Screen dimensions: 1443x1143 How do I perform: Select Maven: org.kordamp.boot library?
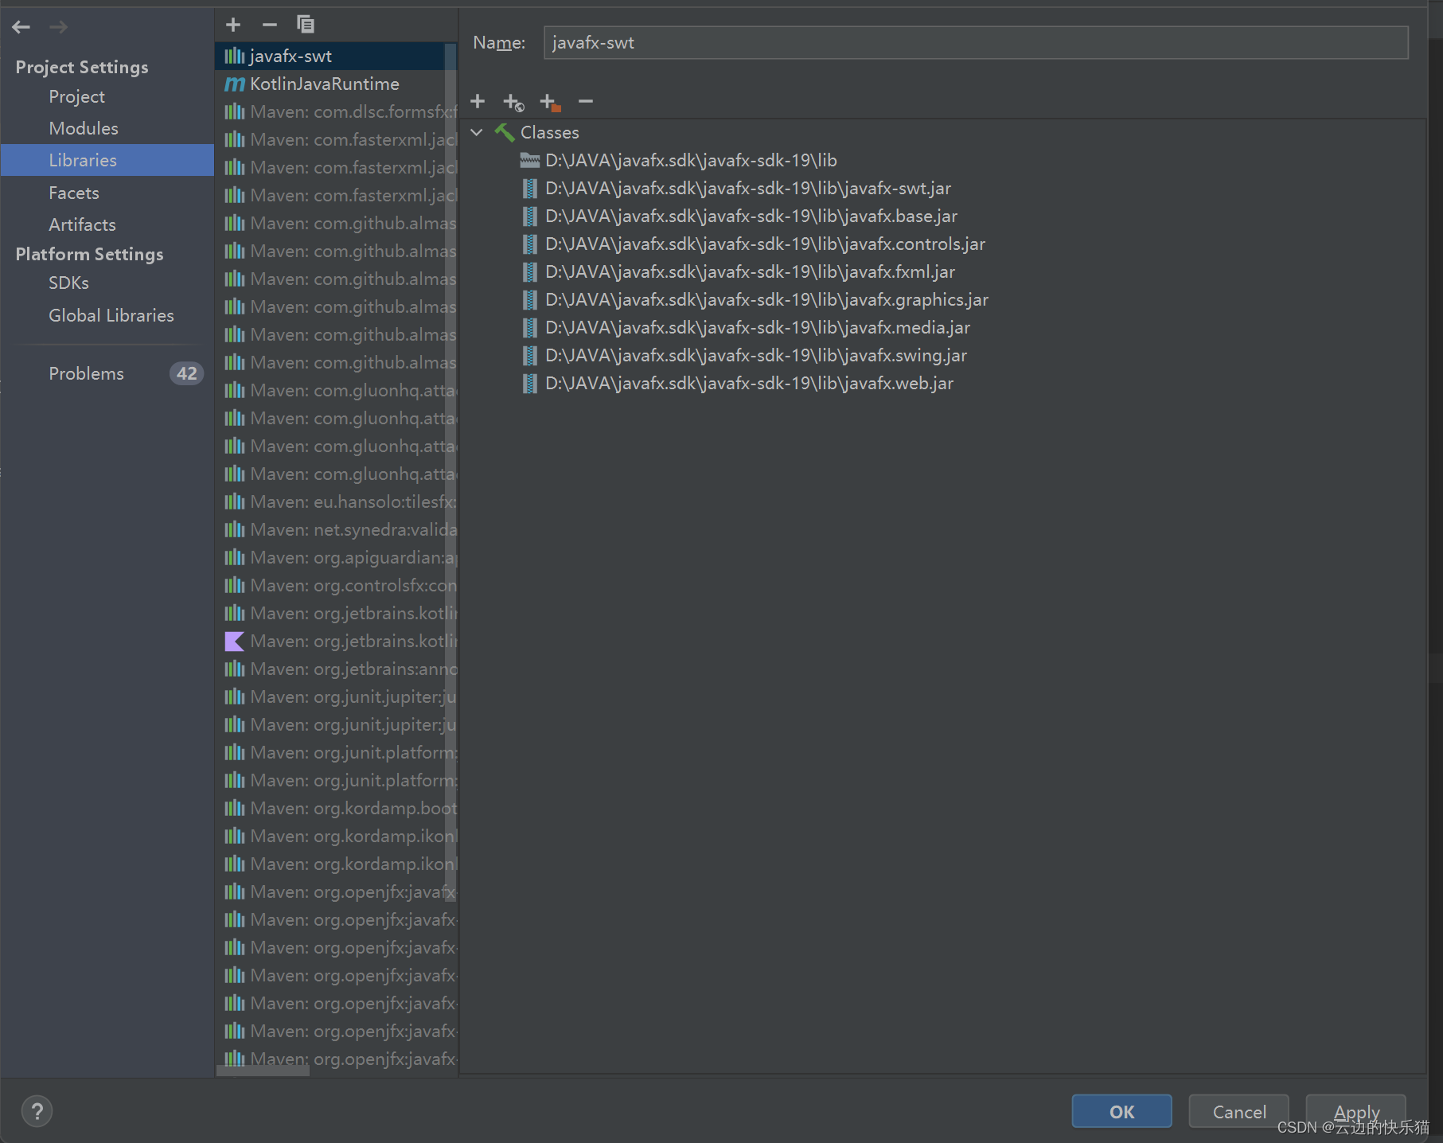(336, 808)
